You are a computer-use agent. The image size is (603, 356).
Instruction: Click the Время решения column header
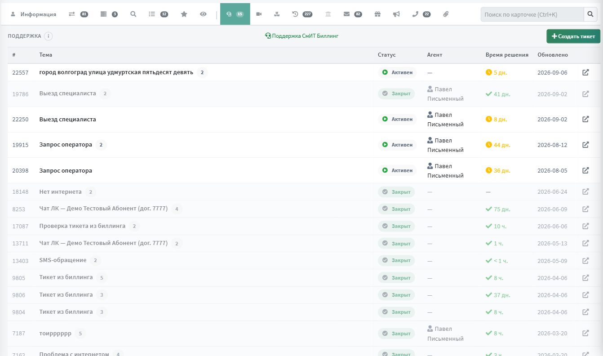pyautogui.click(x=507, y=55)
